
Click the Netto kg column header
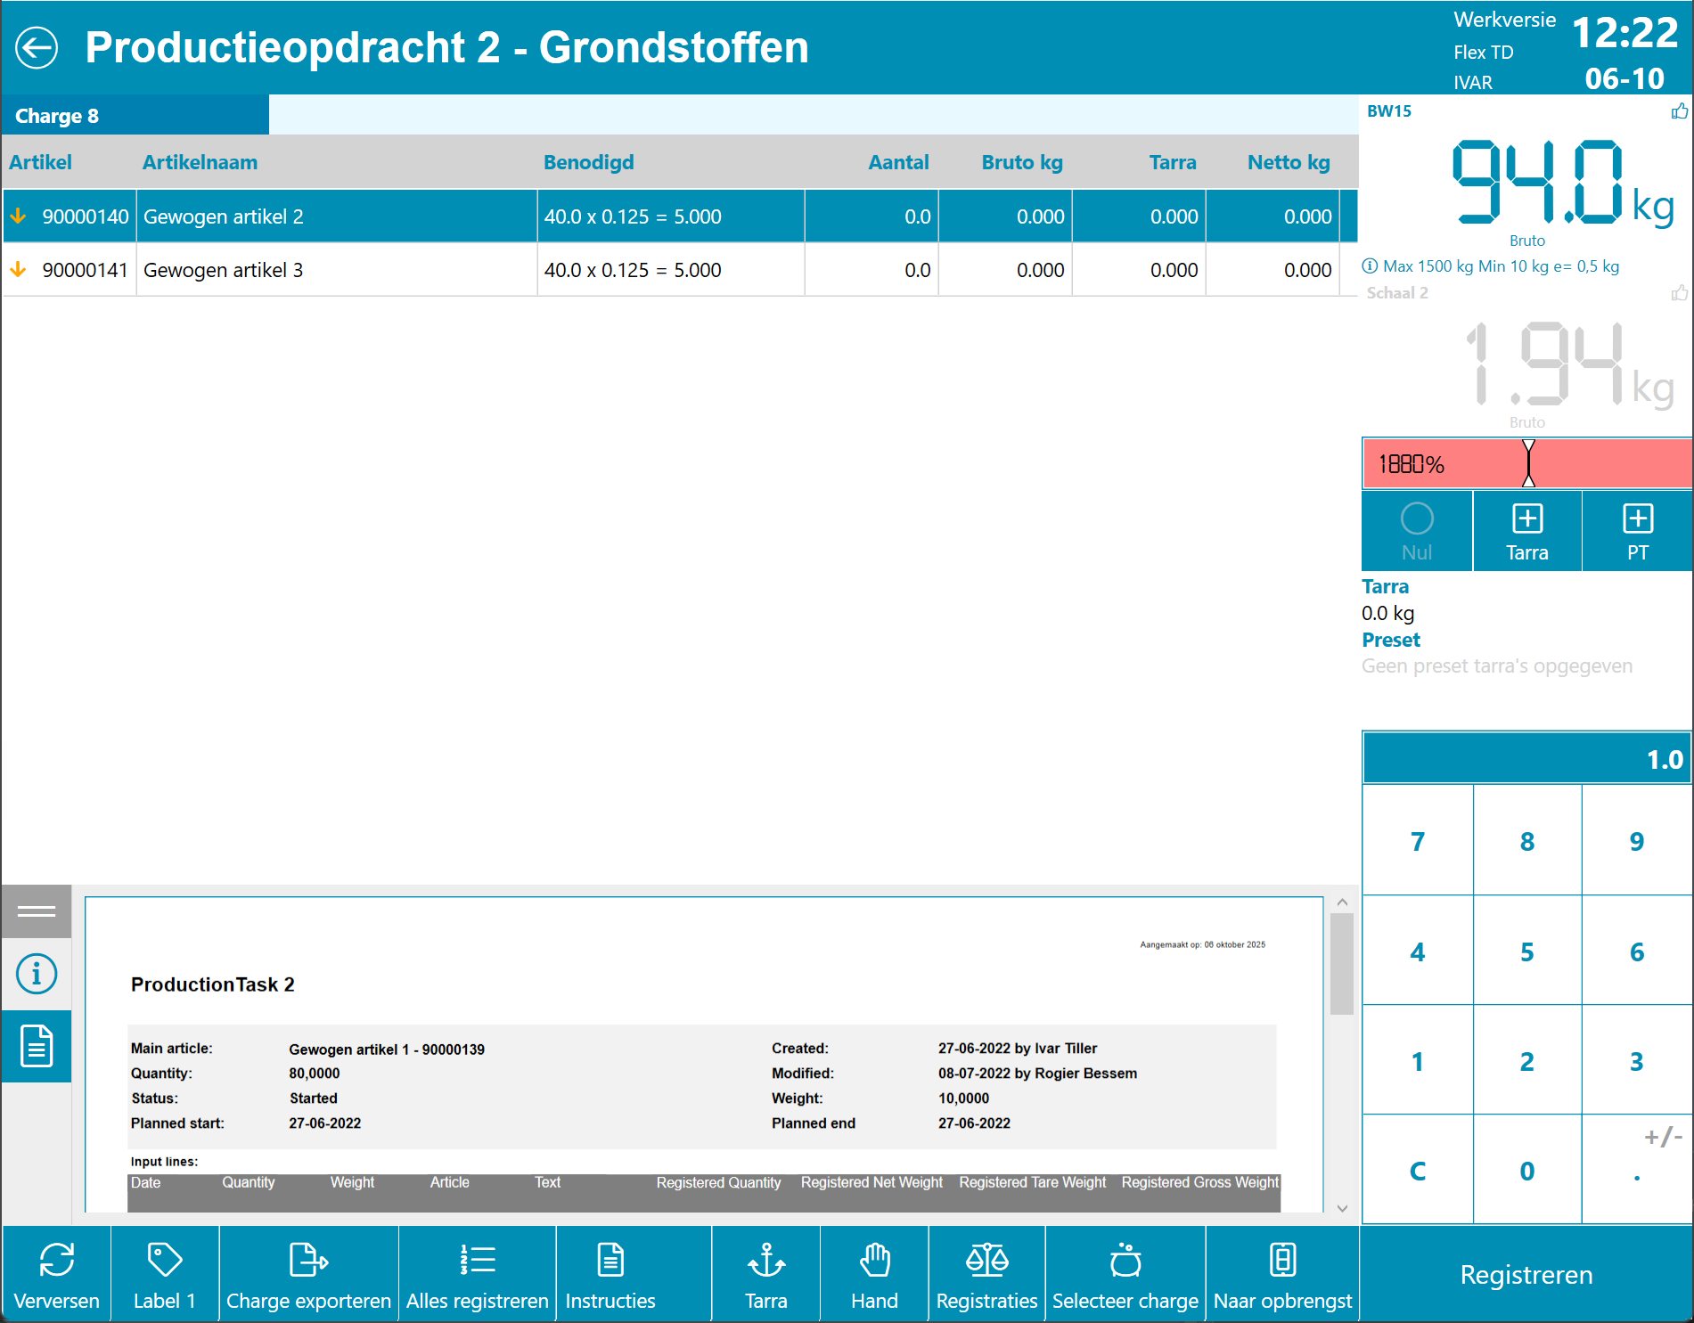click(1289, 162)
